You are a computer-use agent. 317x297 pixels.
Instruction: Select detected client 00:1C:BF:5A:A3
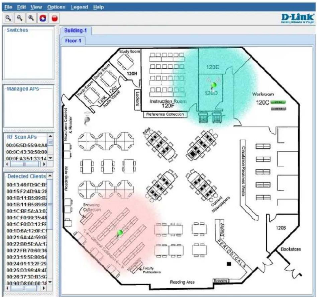27,211
